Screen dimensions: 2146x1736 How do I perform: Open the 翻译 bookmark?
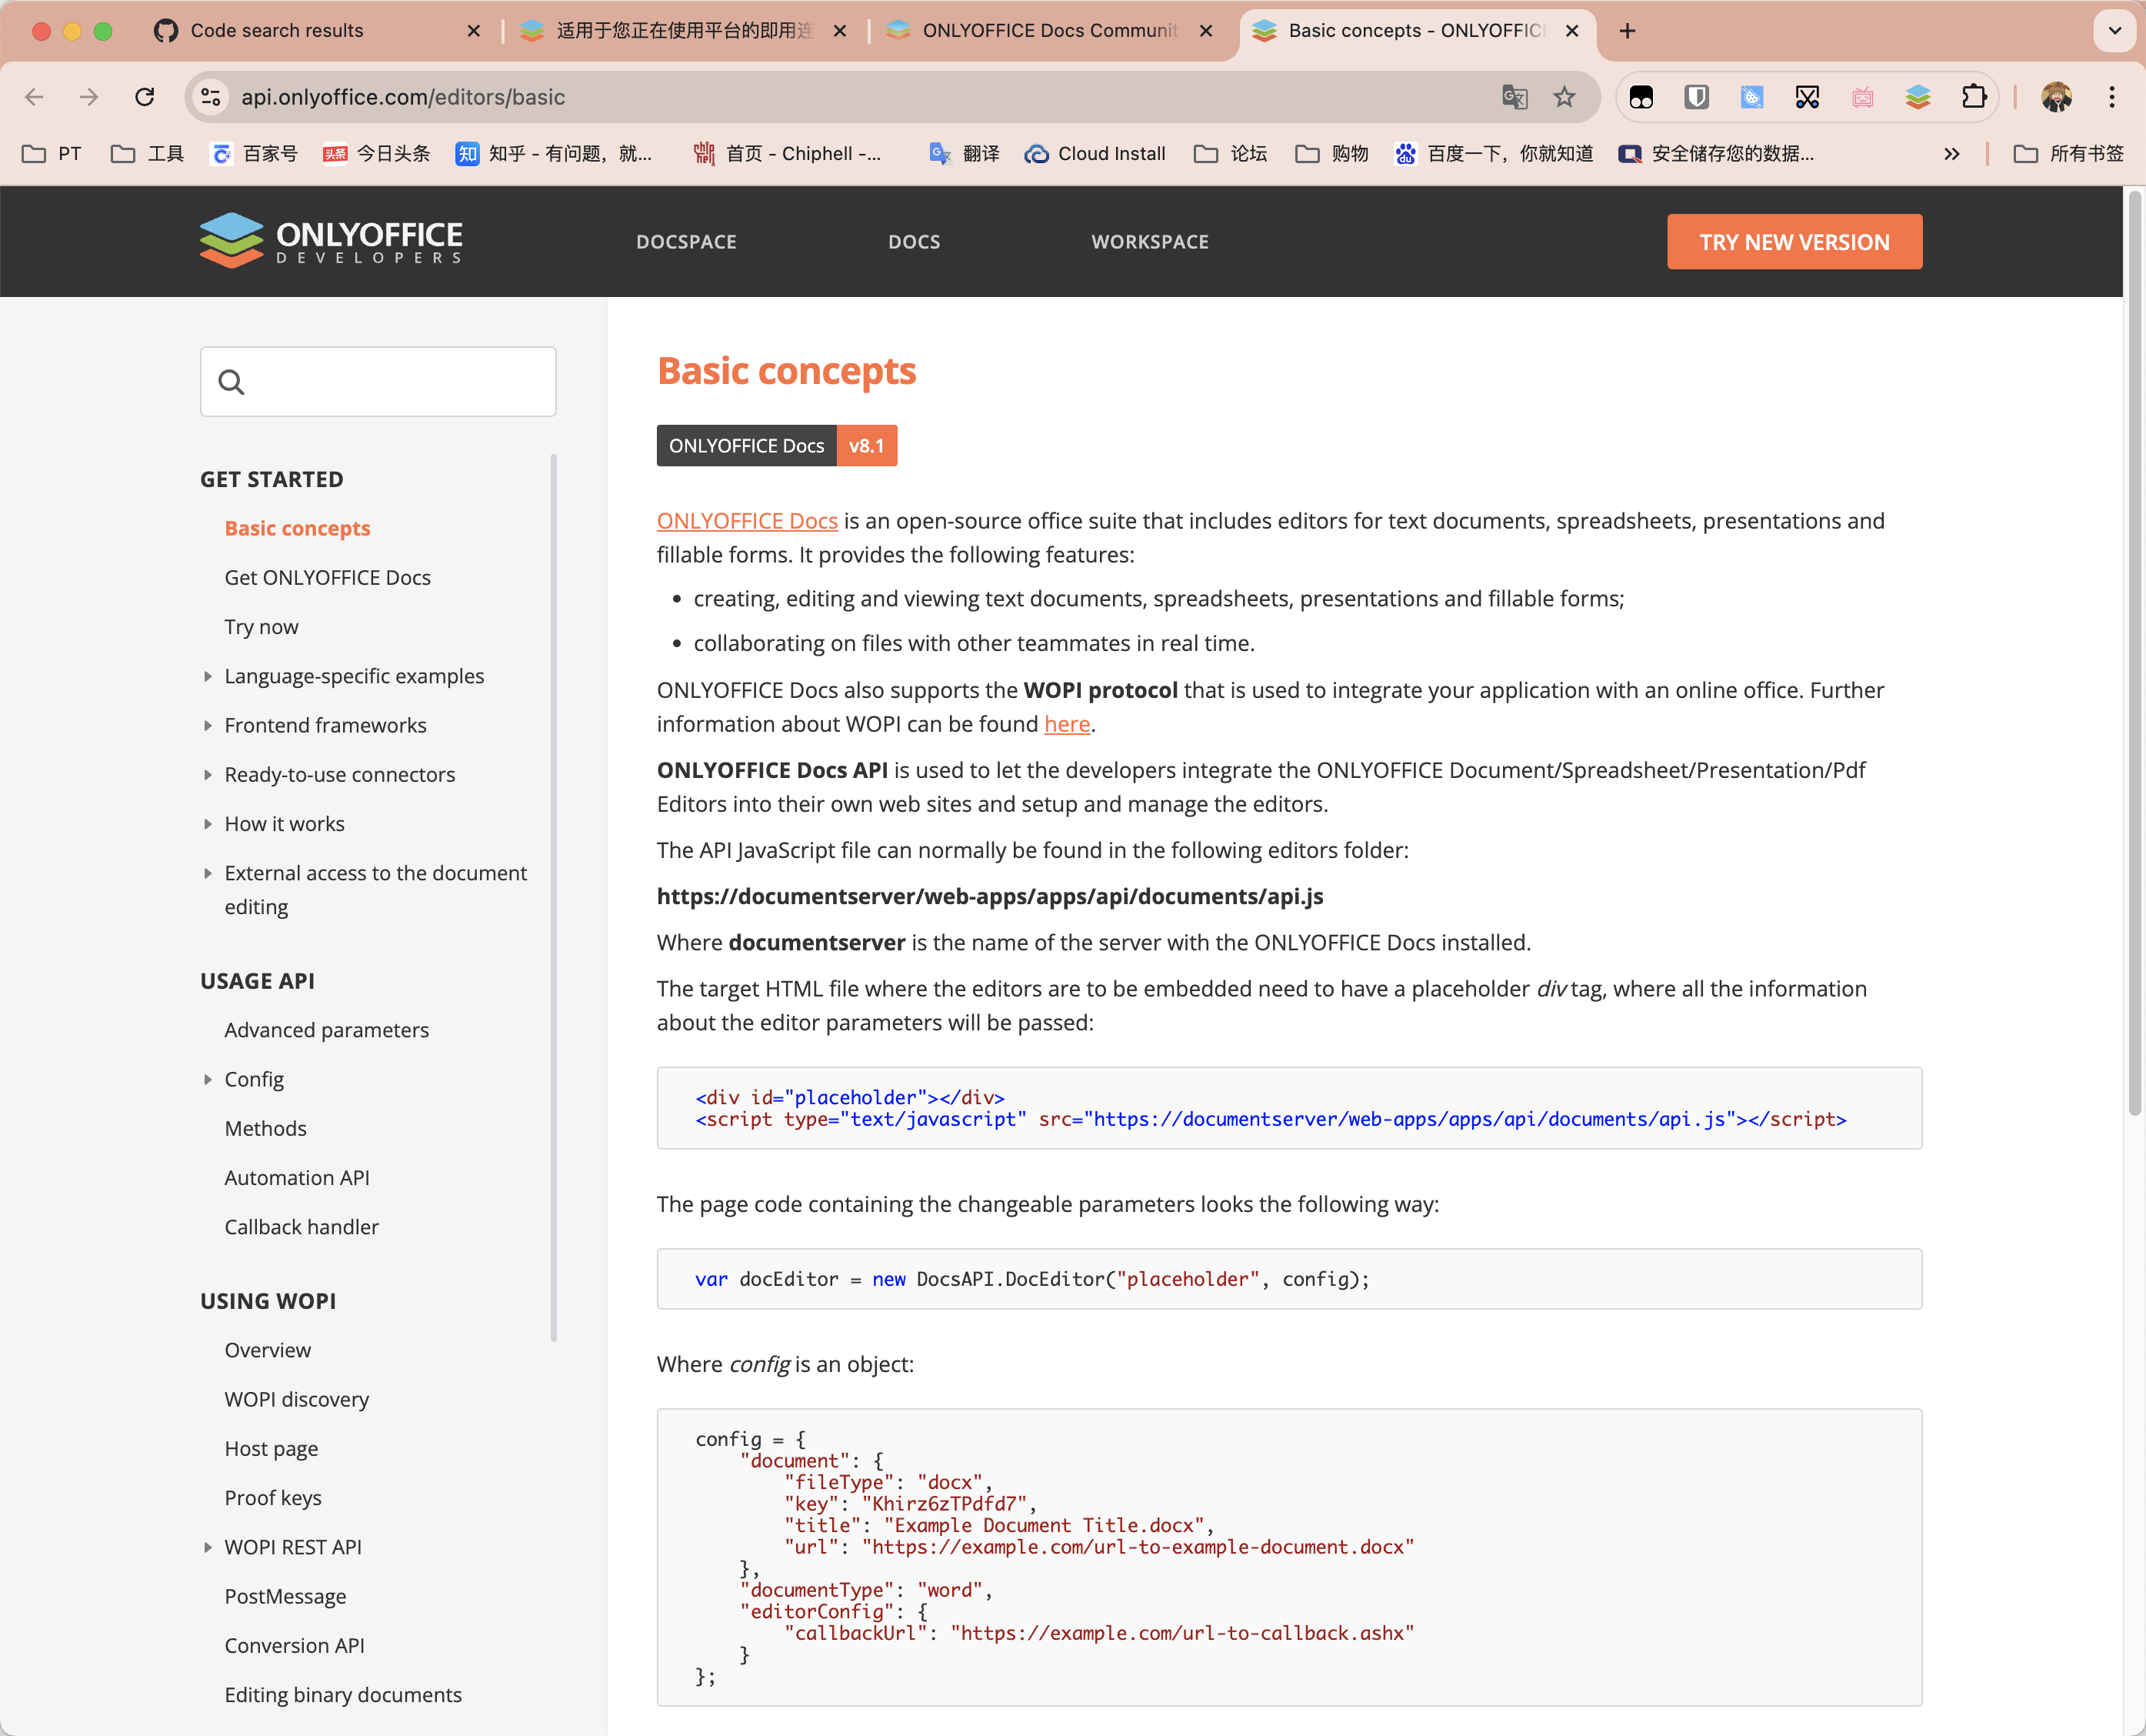pyautogui.click(x=965, y=154)
